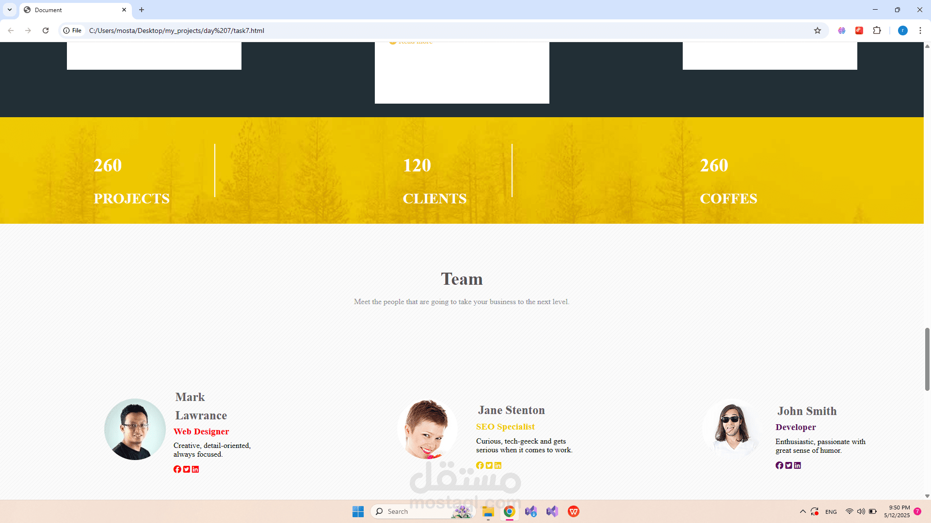Image resolution: width=931 pixels, height=523 pixels.
Task: Click the John Smith name heading
Action: [807, 411]
